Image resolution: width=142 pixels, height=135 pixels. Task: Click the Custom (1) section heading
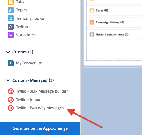pyautogui.click(x=23, y=52)
